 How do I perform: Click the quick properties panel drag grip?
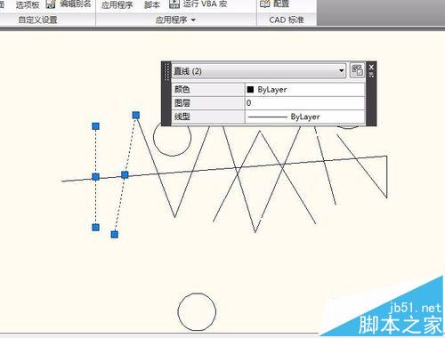[x=166, y=71]
